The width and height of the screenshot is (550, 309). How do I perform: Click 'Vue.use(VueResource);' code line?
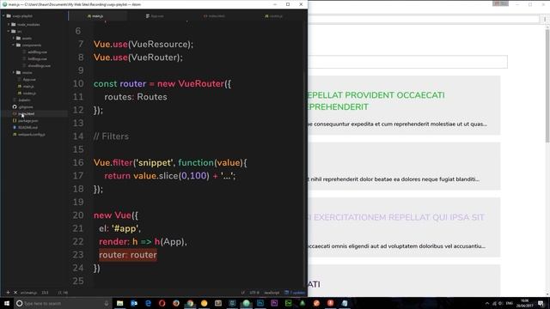144,44
